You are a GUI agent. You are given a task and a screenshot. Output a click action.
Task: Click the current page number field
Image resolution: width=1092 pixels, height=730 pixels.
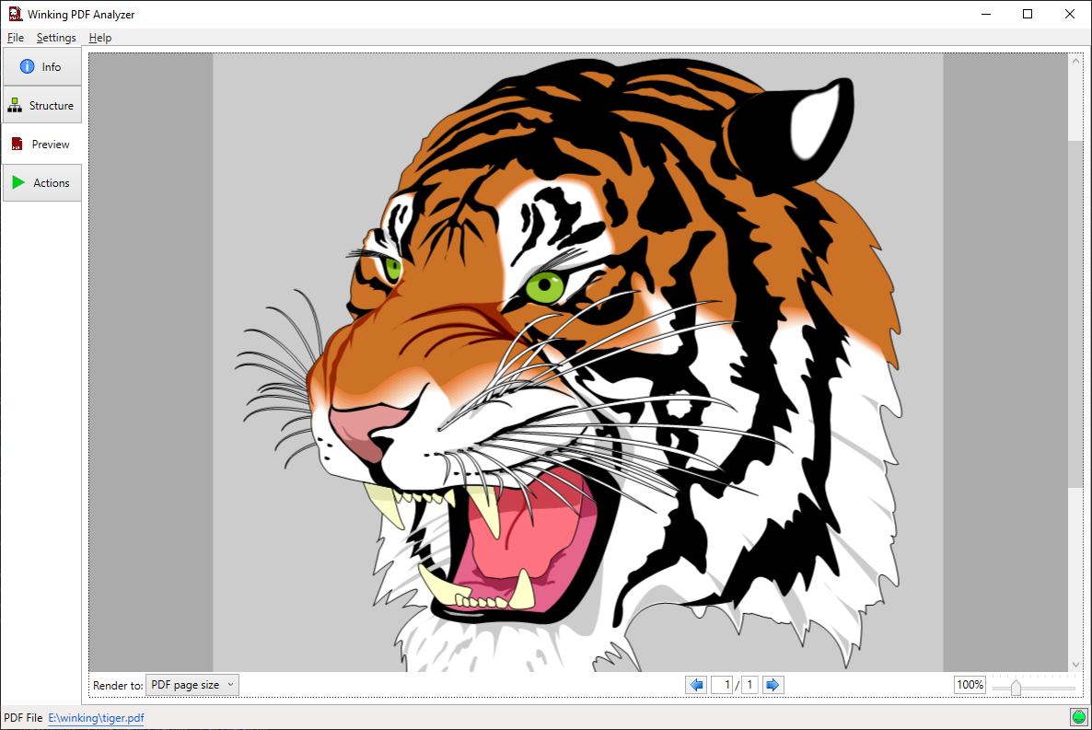click(723, 685)
